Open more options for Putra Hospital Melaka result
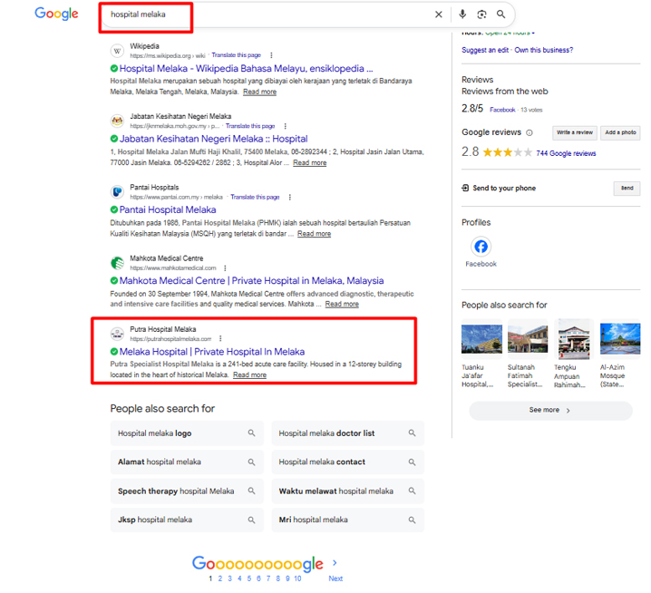Screen dimensions: 651x593 [x=220, y=338]
